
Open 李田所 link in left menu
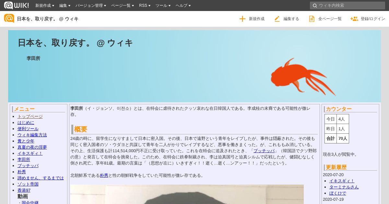(x=24, y=159)
